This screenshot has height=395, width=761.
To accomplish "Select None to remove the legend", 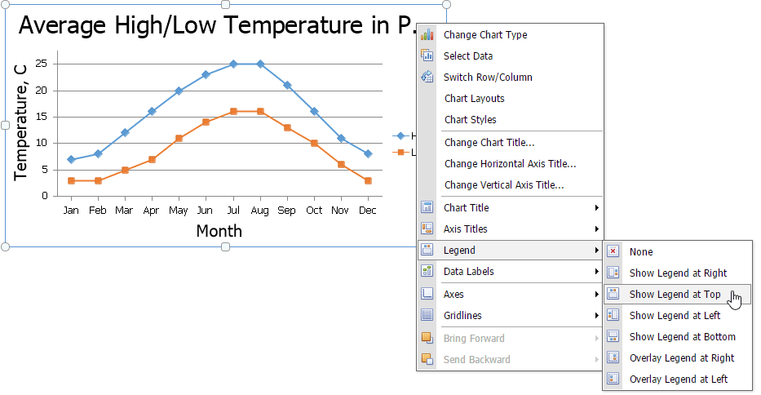I will pyautogui.click(x=641, y=252).
